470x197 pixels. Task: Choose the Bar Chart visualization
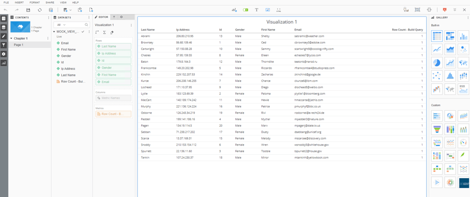click(x=464, y=36)
